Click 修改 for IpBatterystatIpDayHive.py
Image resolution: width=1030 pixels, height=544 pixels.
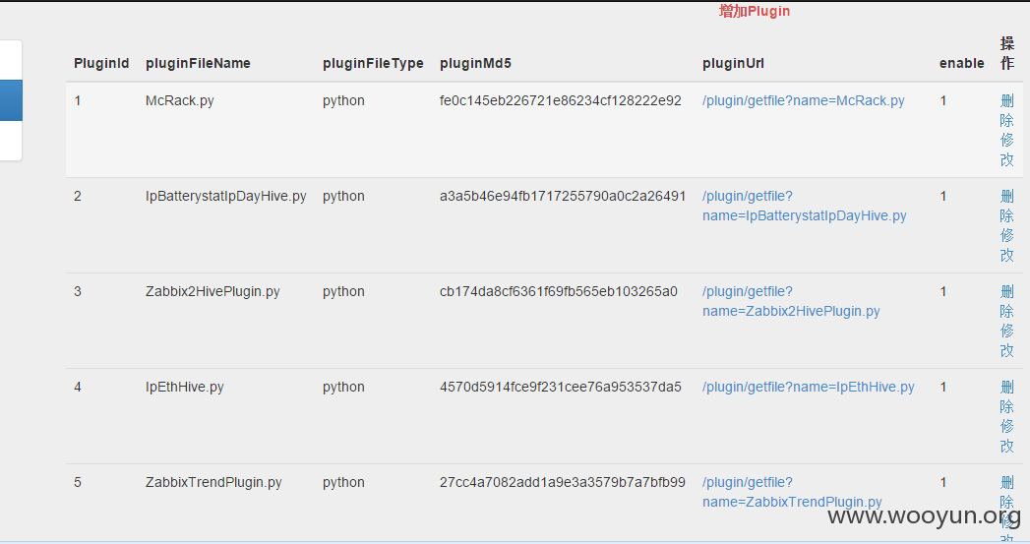pyautogui.click(x=1007, y=245)
